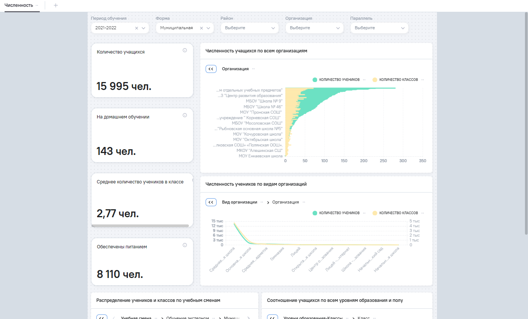This screenshot has width=528, height=319.
Task: Toggle КОЛИЧЕСТВО УЧЕНИКОВ legend in organizations chart
Action: [339, 80]
